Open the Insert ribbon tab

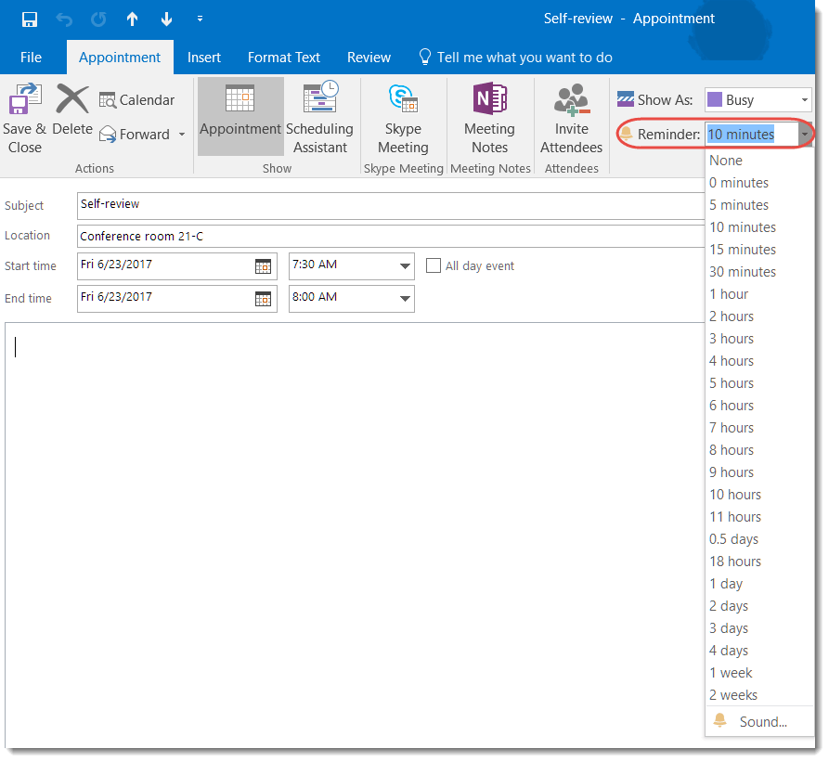click(204, 57)
